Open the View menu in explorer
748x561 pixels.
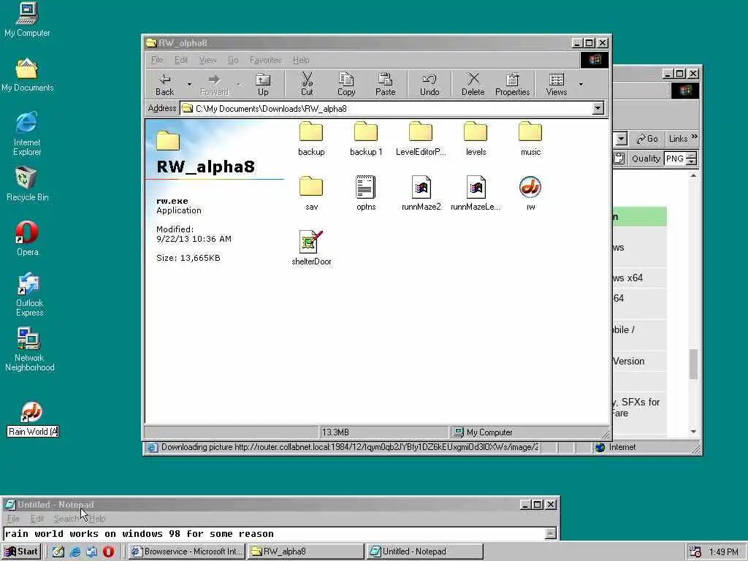click(x=207, y=60)
